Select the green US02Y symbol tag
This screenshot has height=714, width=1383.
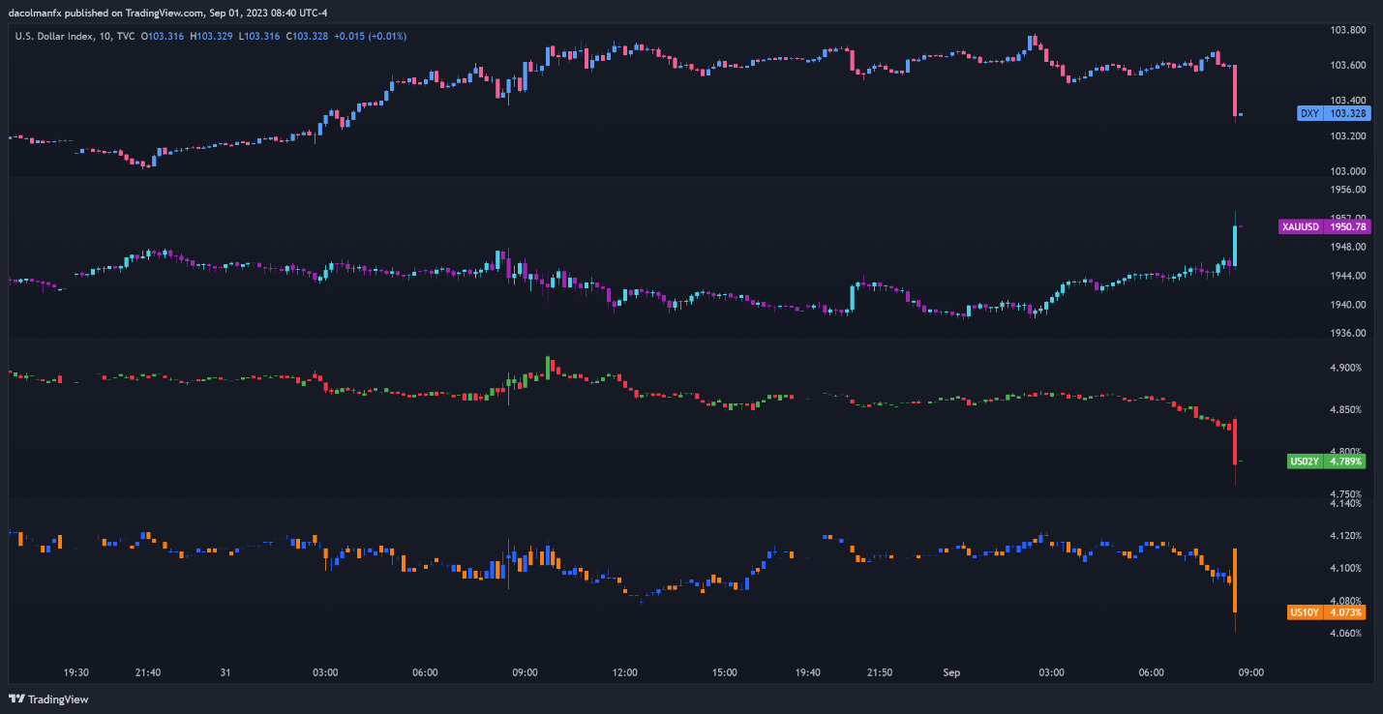coord(1305,461)
